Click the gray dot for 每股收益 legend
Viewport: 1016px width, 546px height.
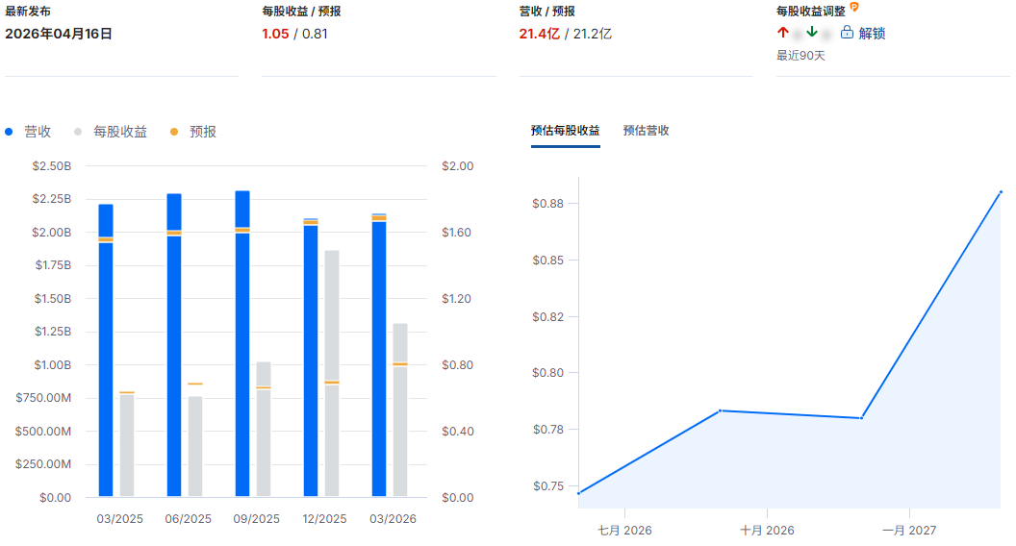pyautogui.click(x=78, y=132)
